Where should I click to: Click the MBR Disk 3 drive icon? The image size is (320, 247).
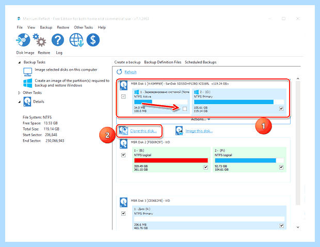(123, 202)
